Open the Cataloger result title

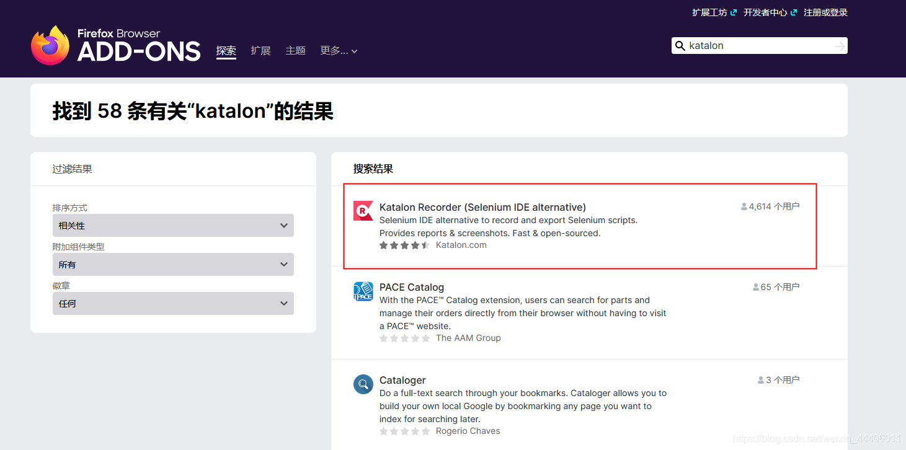(x=402, y=381)
